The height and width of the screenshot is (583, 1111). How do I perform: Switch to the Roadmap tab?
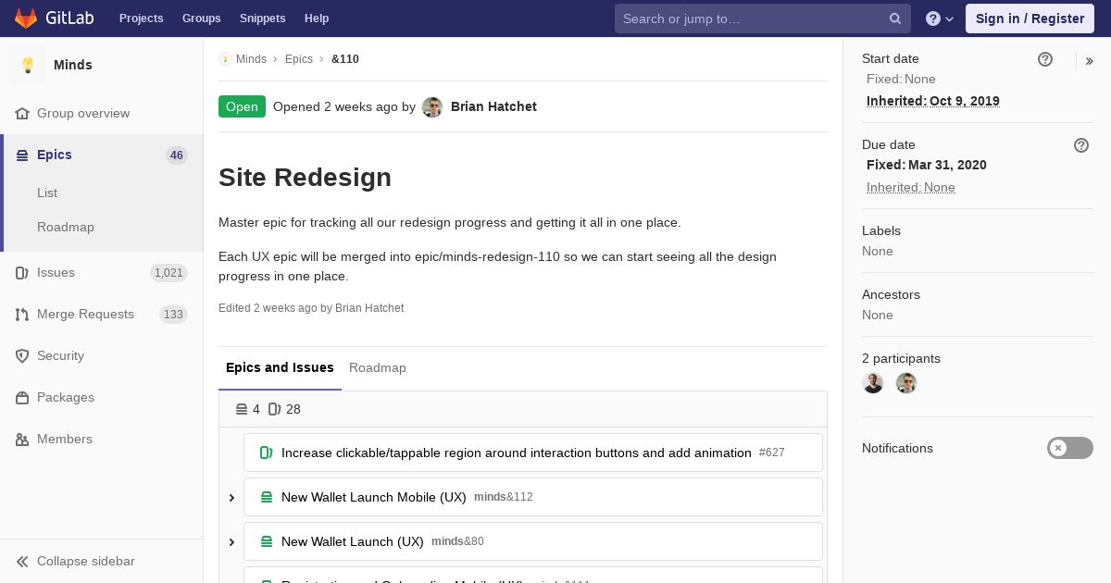[378, 367]
